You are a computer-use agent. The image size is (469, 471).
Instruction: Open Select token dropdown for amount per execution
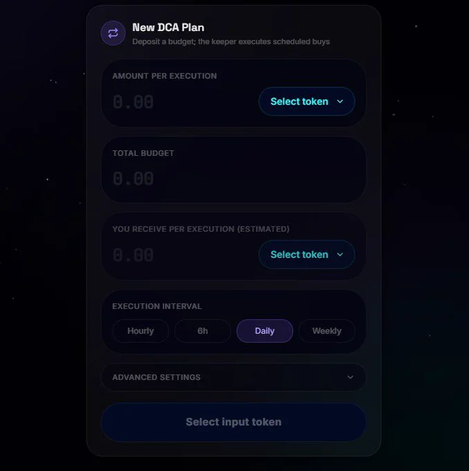[x=307, y=102]
